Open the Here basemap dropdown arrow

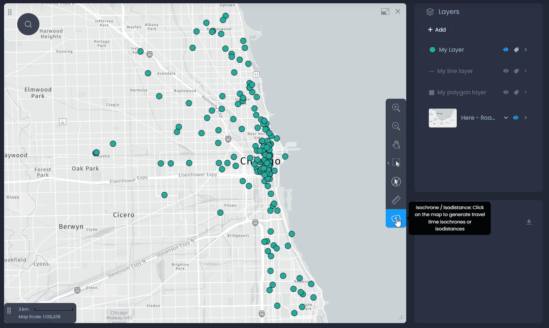tap(506, 118)
